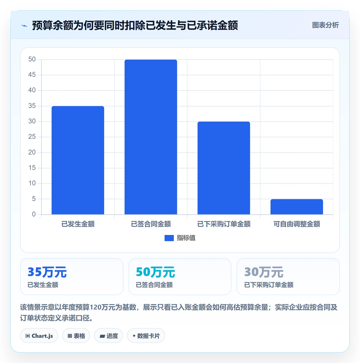Screen dimensions: 360x363
Task: Click the 50万元 data card value
Action: 156,272
